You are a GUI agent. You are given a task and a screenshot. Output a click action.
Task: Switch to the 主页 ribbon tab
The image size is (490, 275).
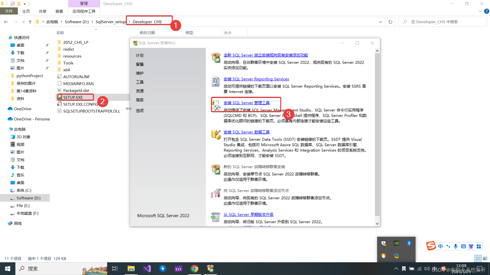(26, 11)
